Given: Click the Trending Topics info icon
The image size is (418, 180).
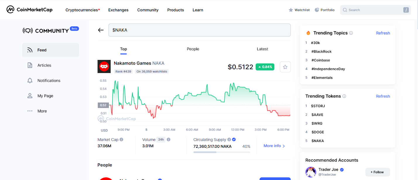Looking at the screenshot, I should [351, 33].
